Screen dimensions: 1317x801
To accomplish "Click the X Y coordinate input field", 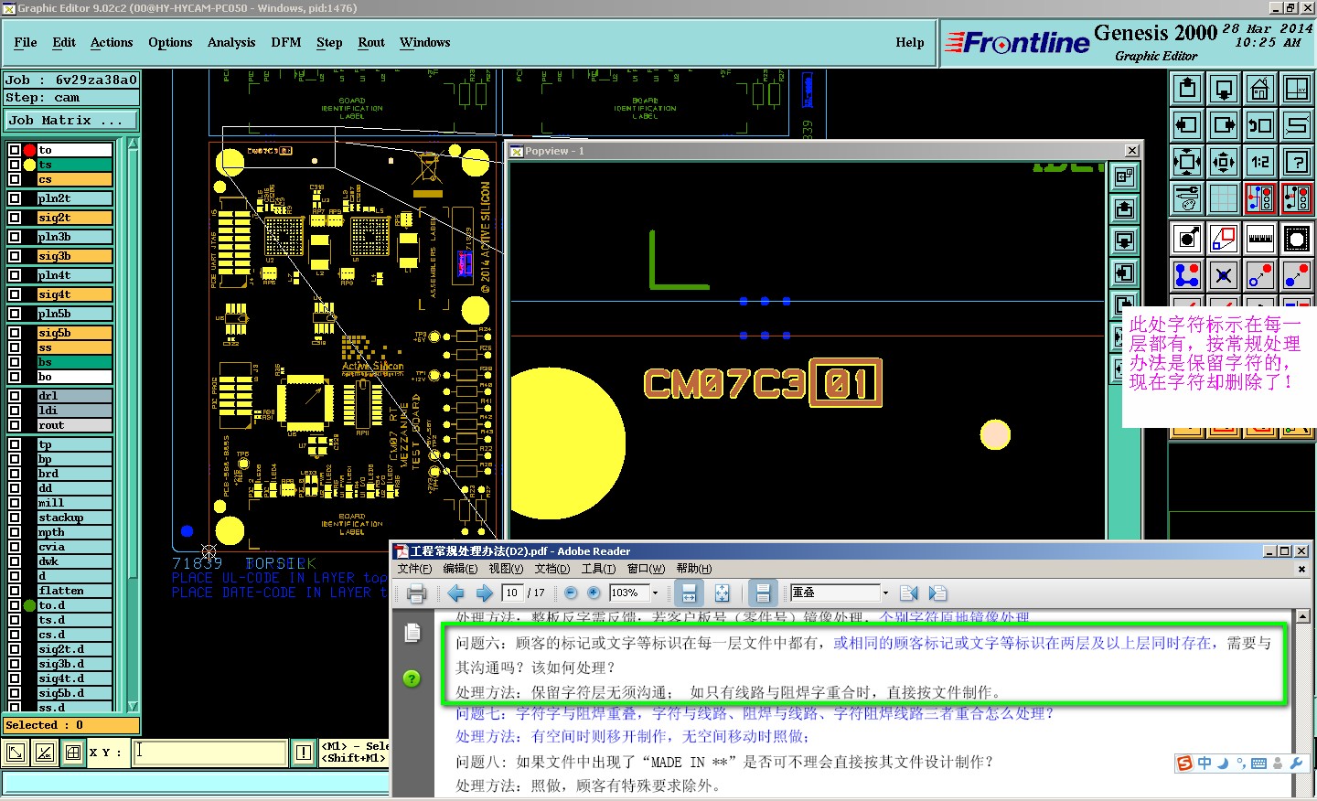I will [x=210, y=753].
